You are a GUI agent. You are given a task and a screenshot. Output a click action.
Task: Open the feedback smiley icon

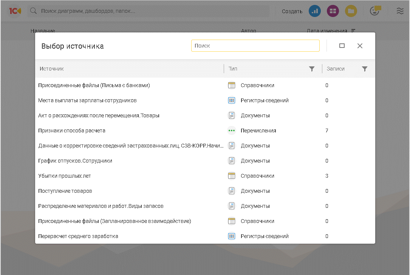pyautogui.click(x=375, y=11)
